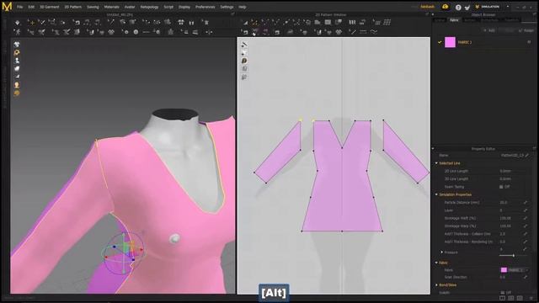This screenshot has width=539, height=303.
Task: Click the round highlighted icon in 2D window sidebar
Action: click(244, 61)
